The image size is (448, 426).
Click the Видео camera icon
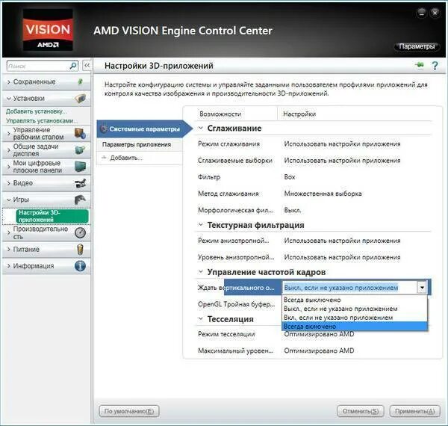80,183
